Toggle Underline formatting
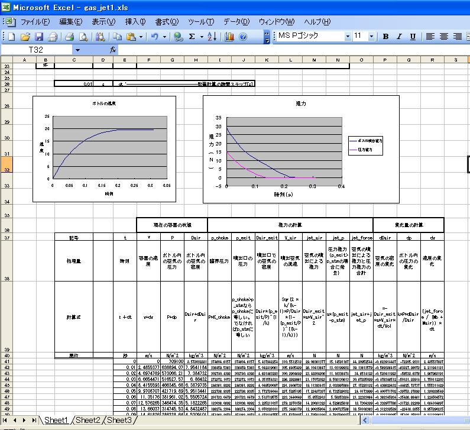Image resolution: width=470 pixels, height=430 pixels. coord(413,37)
